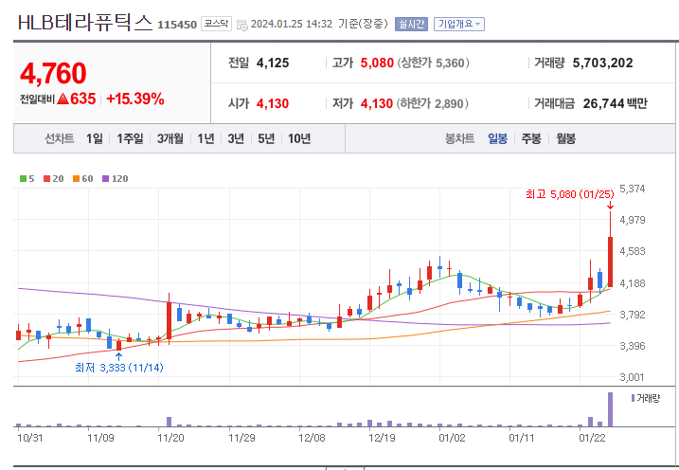Show the 10년 line chart
The image size is (679, 470).
(x=299, y=138)
